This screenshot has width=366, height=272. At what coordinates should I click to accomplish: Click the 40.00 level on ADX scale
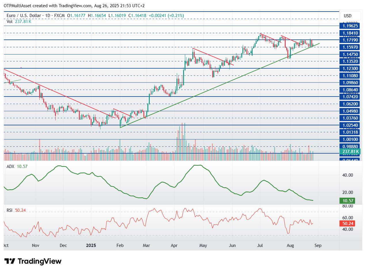347,175
